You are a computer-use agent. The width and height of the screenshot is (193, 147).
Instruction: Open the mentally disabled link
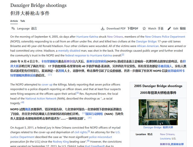click(69, 51)
